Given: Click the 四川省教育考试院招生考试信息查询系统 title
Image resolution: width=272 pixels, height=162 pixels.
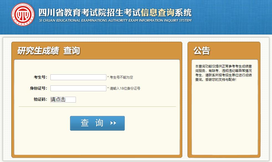Looking at the screenshot, I should [115, 12].
